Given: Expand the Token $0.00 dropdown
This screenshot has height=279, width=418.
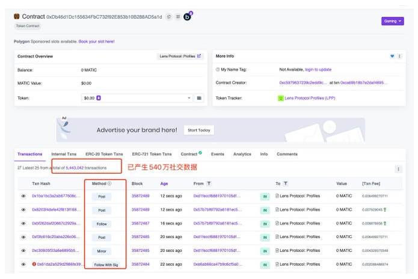Looking at the screenshot, I should tap(137, 98).
